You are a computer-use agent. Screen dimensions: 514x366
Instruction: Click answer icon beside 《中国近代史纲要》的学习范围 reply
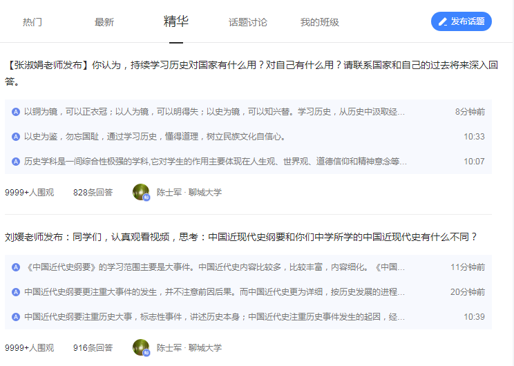(x=16, y=267)
